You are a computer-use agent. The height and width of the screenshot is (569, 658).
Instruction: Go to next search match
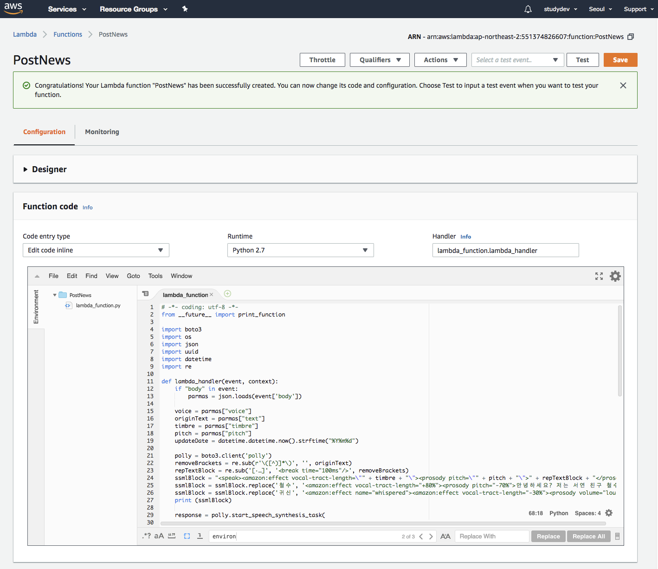pos(431,536)
